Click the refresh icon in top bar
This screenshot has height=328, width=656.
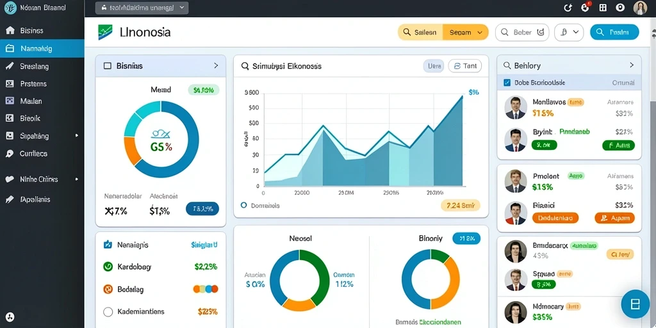(x=568, y=8)
